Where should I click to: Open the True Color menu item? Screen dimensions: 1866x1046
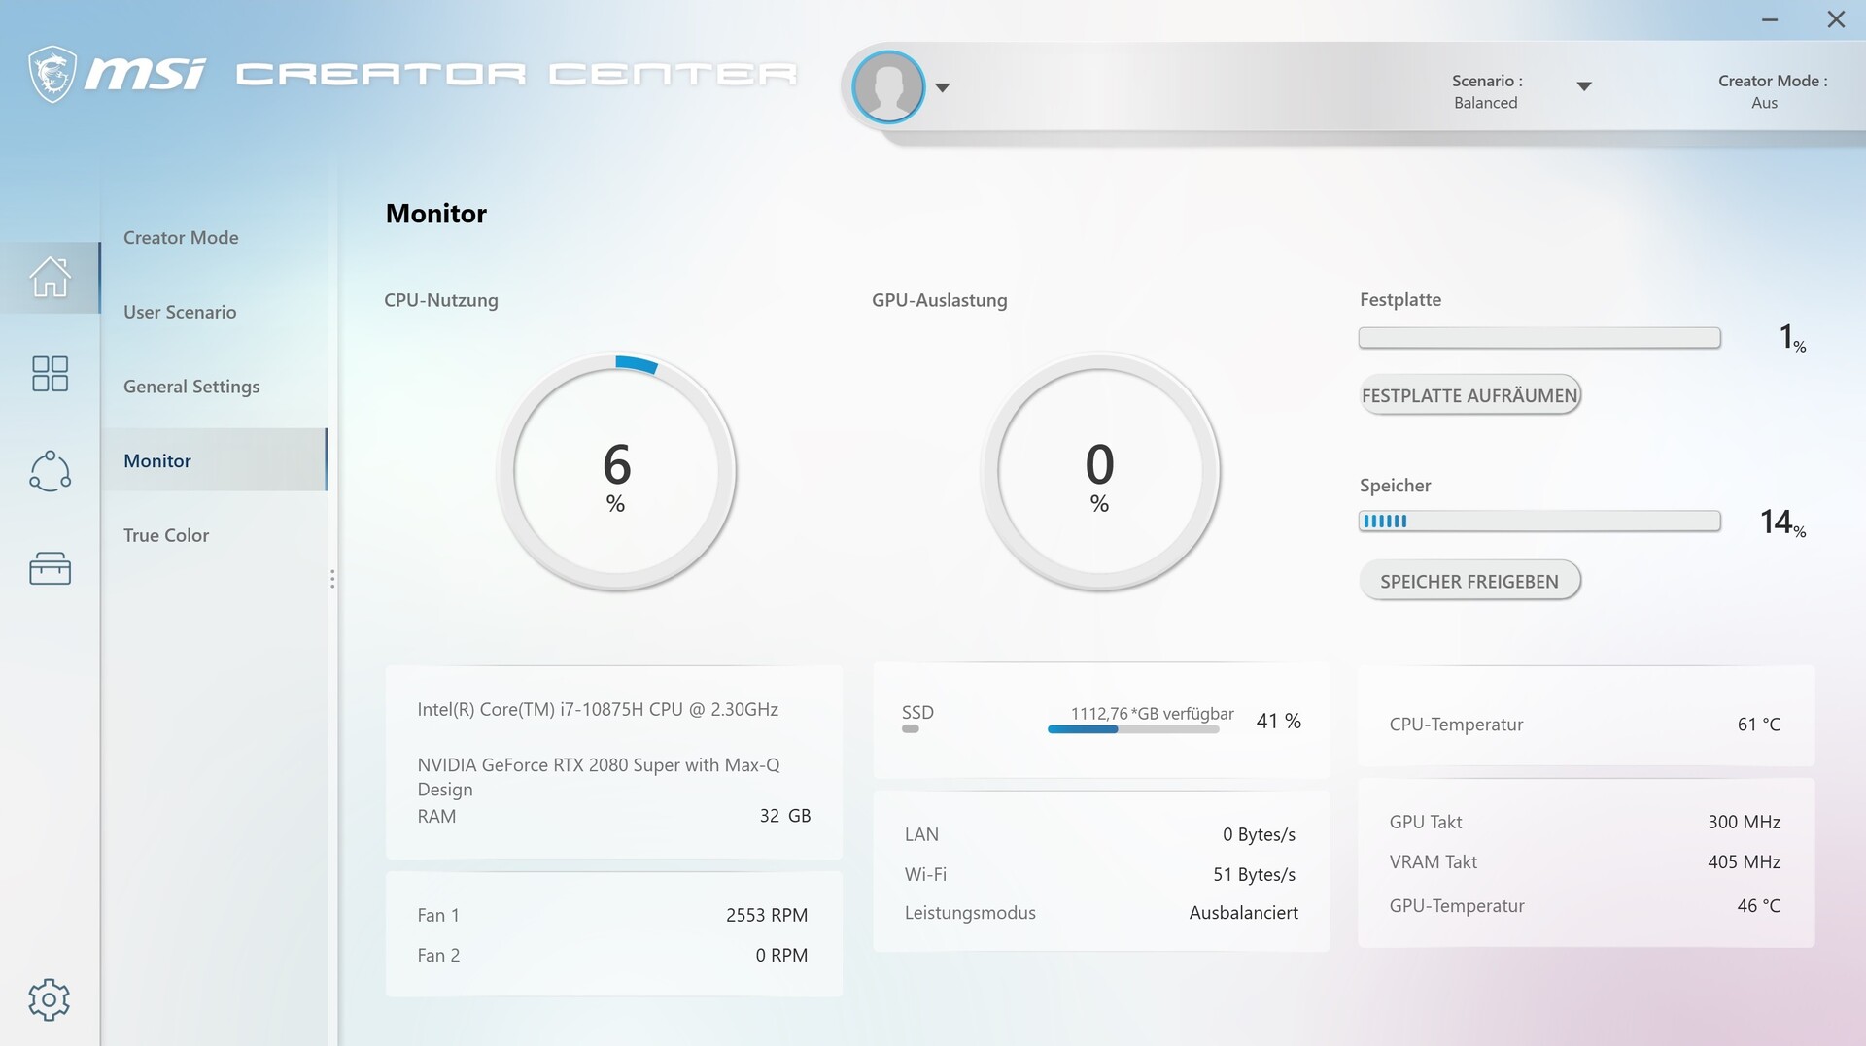pyautogui.click(x=166, y=535)
